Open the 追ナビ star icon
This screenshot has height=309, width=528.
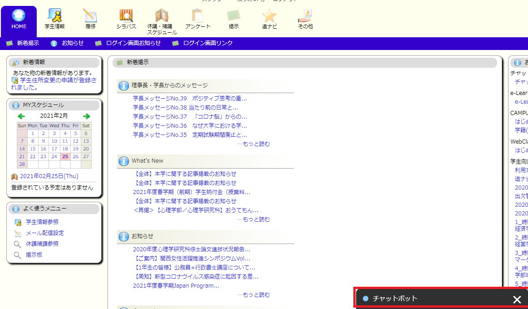point(269,15)
